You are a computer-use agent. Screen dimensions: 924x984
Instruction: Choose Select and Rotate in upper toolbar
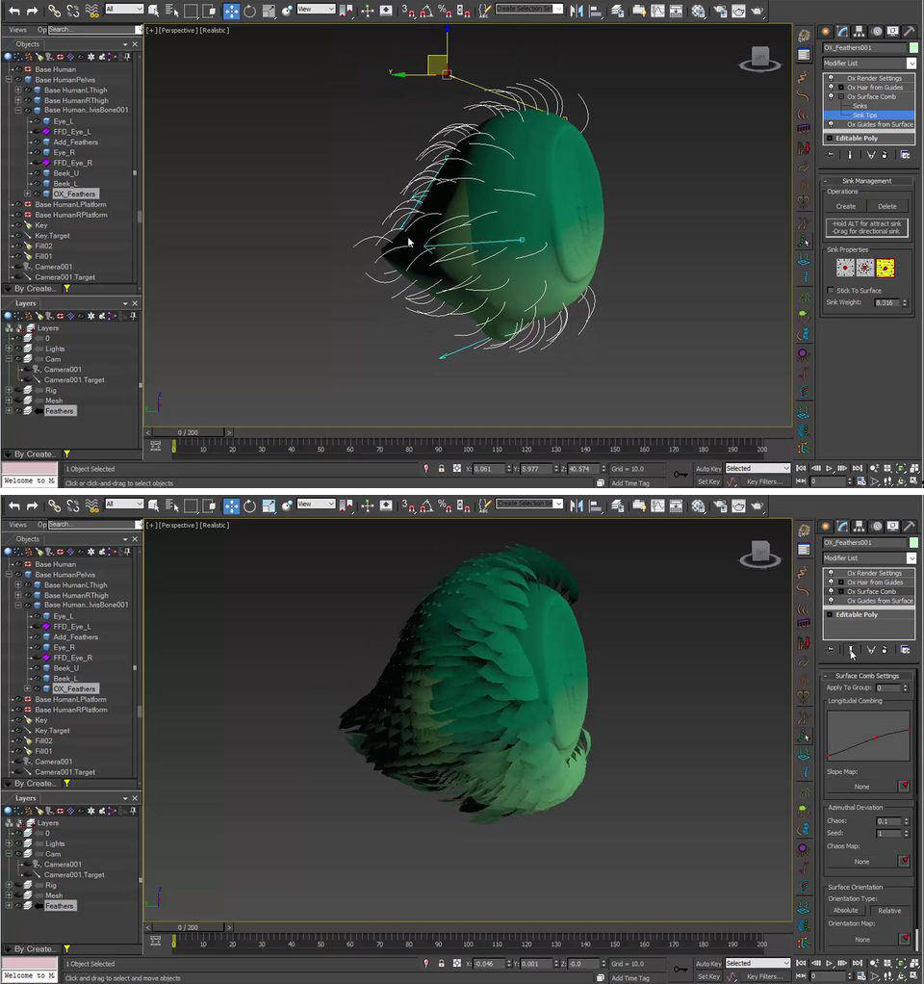249,11
